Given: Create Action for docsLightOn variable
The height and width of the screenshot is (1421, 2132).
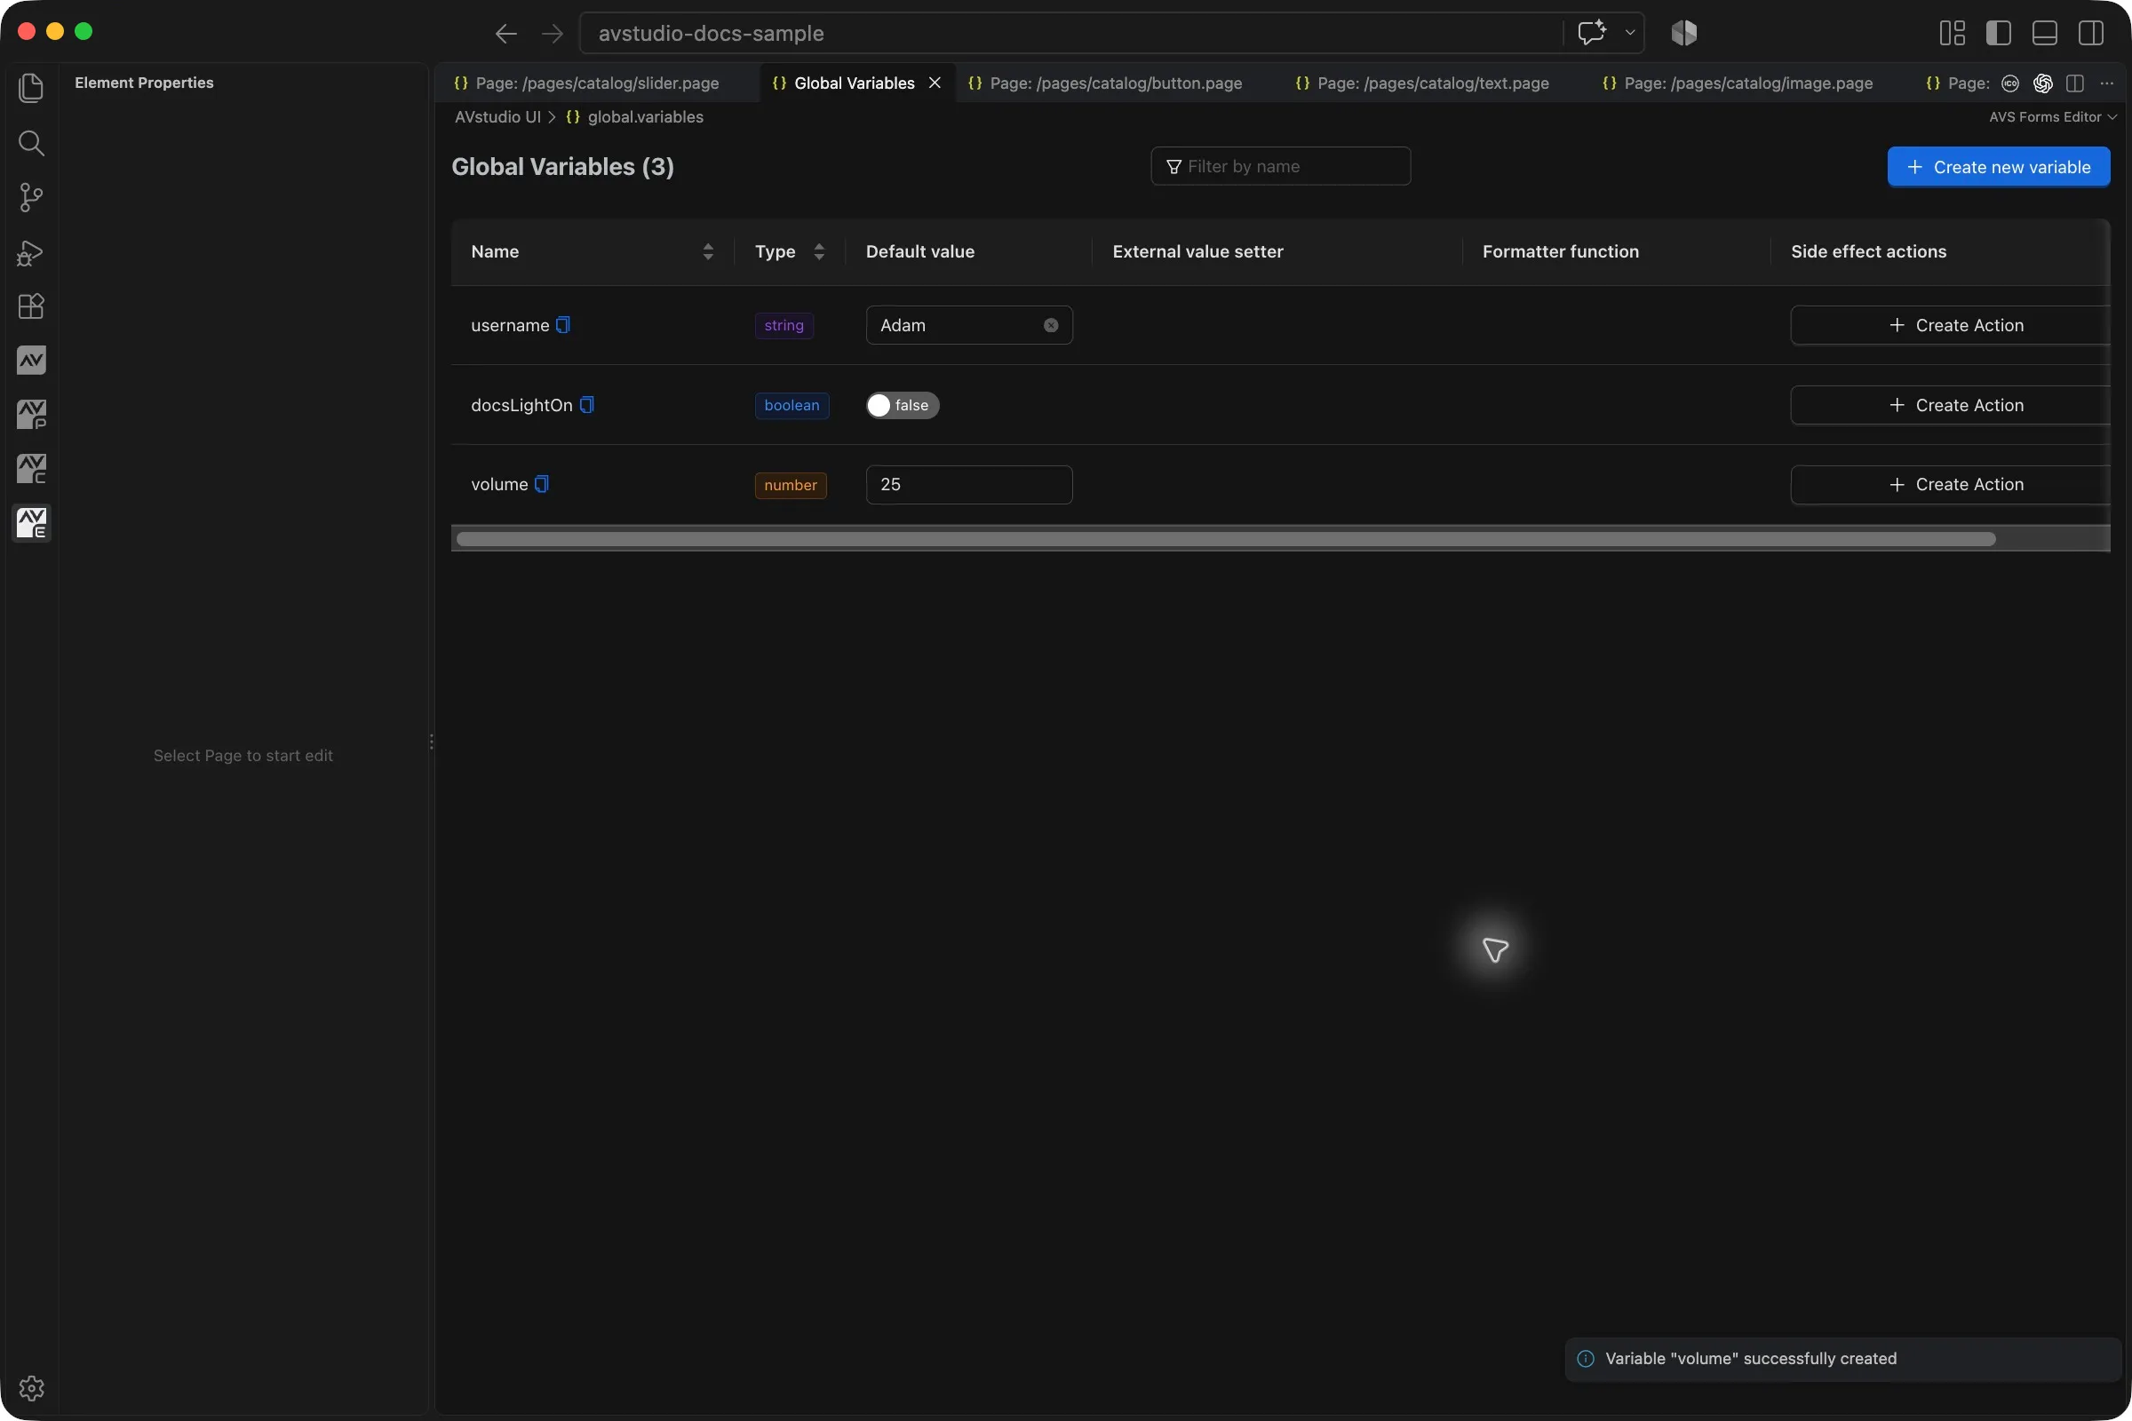Looking at the screenshot, I should pyautogui.click(x=1950, y=405).
